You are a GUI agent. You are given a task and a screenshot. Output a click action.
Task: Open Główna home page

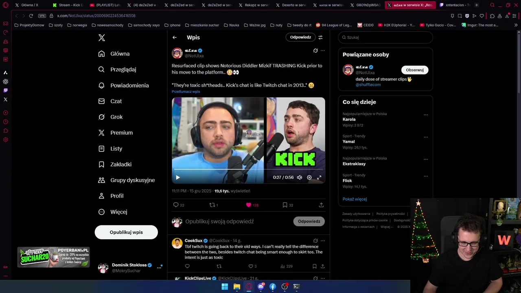point(114,54)
